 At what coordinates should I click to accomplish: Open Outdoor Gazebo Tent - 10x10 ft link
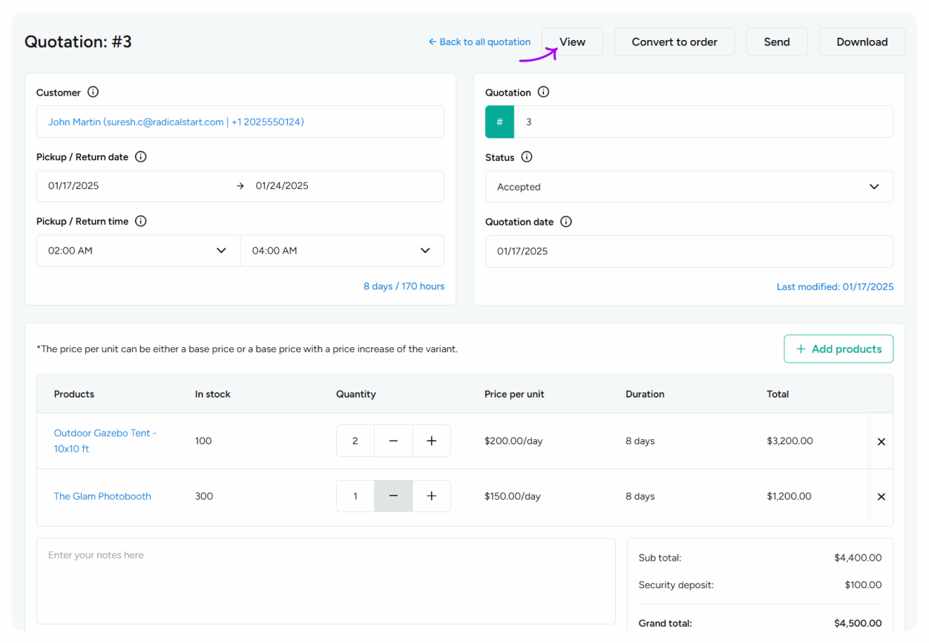tap(105, 441)
